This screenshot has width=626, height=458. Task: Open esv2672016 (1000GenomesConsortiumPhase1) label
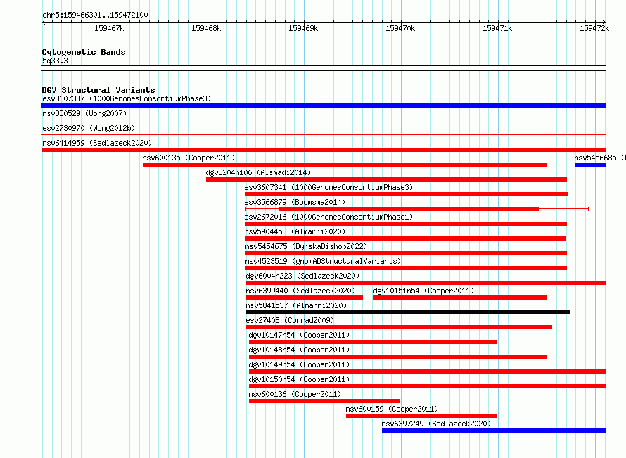point(328,217)
